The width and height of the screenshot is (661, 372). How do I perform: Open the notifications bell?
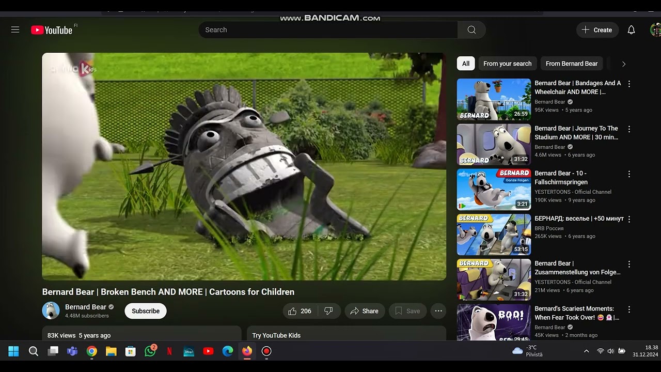pos(631,30)
